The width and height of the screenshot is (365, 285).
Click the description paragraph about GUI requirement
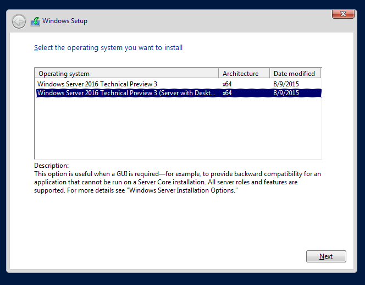[178, 182]
